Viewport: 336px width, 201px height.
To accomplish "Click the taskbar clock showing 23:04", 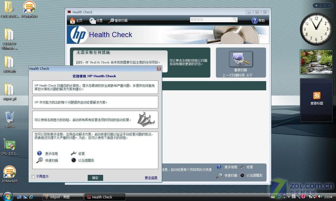I will point(328,196).
